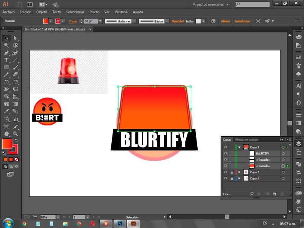304x228 pixels.
Task: Close the Sin título-1 document tab
Action: pyautogui.click(x=90, y=29)
